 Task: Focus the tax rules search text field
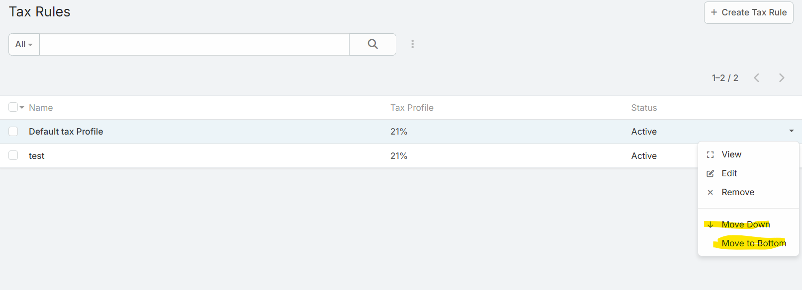click(x=194, y=44)
